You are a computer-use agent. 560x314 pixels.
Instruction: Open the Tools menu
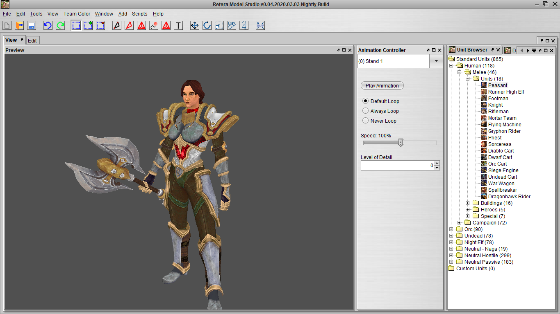point(36,13)
